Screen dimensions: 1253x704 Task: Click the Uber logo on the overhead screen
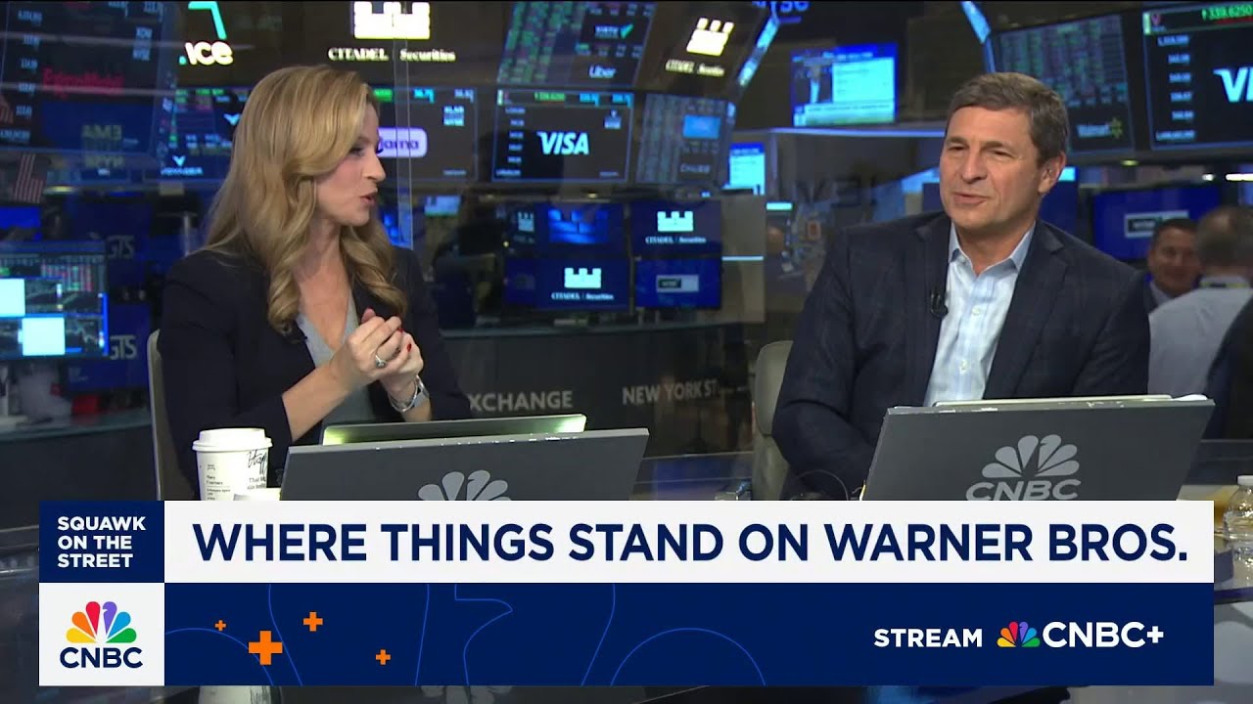602,70
